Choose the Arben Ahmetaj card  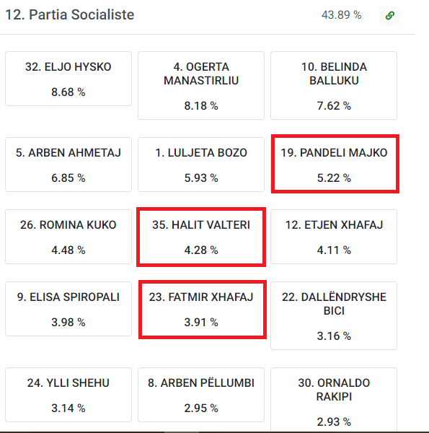[68, 165]
